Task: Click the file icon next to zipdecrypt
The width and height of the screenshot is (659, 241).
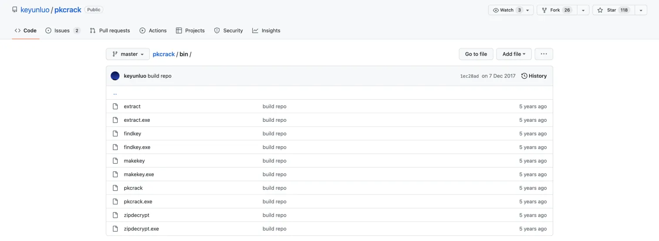Action: 115,215
